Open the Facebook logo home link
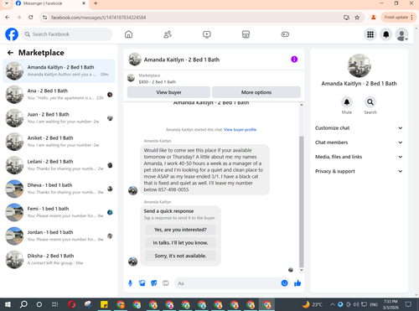This screenshot has width=419, height=311. [x=12, y=34]
